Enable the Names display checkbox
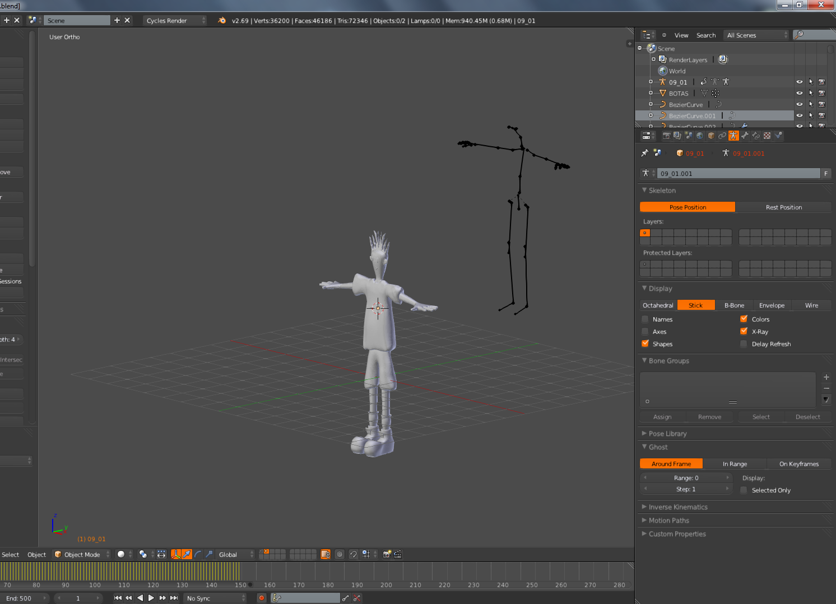The height and width of the screenshot is (604, 836). click(645, 319)
